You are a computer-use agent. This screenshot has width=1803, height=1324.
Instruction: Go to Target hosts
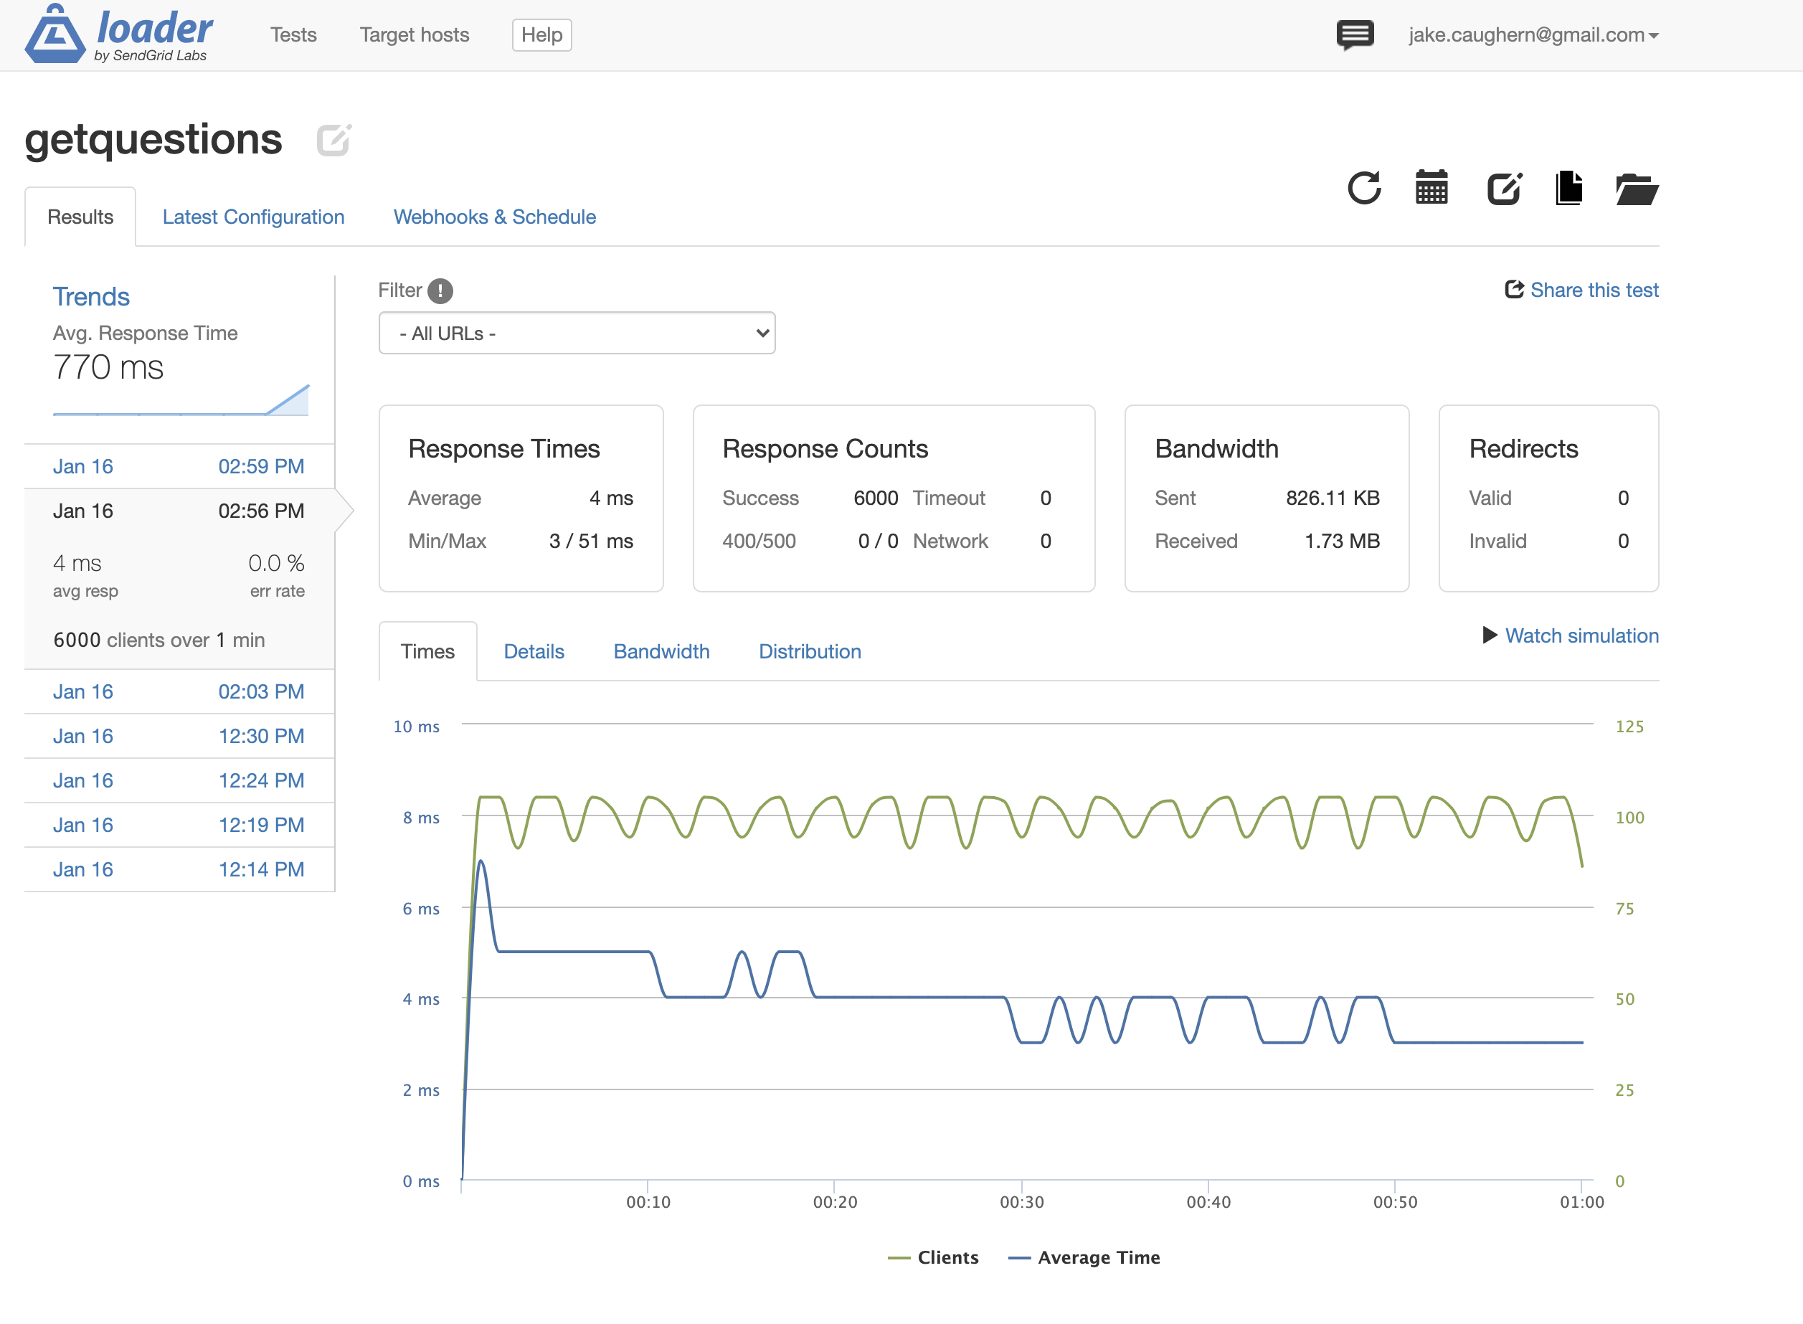[415, 34]
